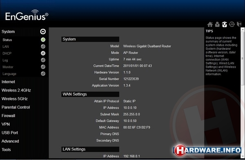Click the WAN IP address 10.0.0.10
Image resolution: width=245 pixels, height=160 pixels.
[x=130, y=108]
